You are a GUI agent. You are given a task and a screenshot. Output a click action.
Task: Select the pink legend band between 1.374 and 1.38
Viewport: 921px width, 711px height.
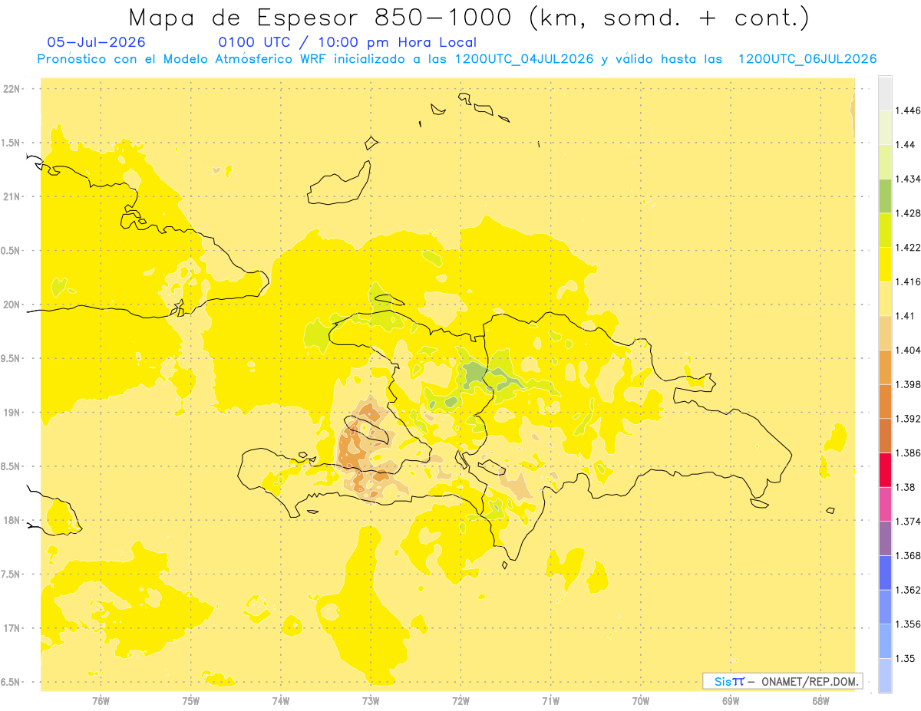tap(885, 504)
